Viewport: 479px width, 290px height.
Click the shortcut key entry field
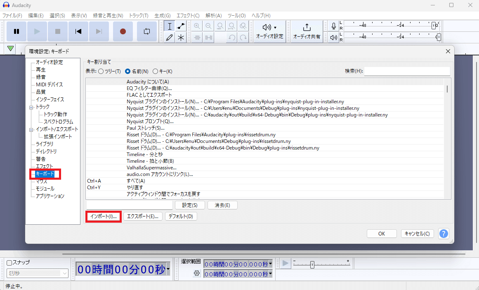click(130, 205)
